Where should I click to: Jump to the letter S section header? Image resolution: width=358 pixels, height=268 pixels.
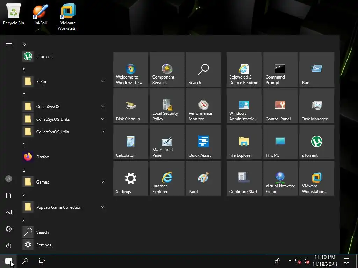[23, 221]
